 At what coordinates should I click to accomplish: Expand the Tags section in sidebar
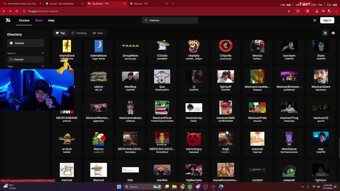(x=42, y=66)
